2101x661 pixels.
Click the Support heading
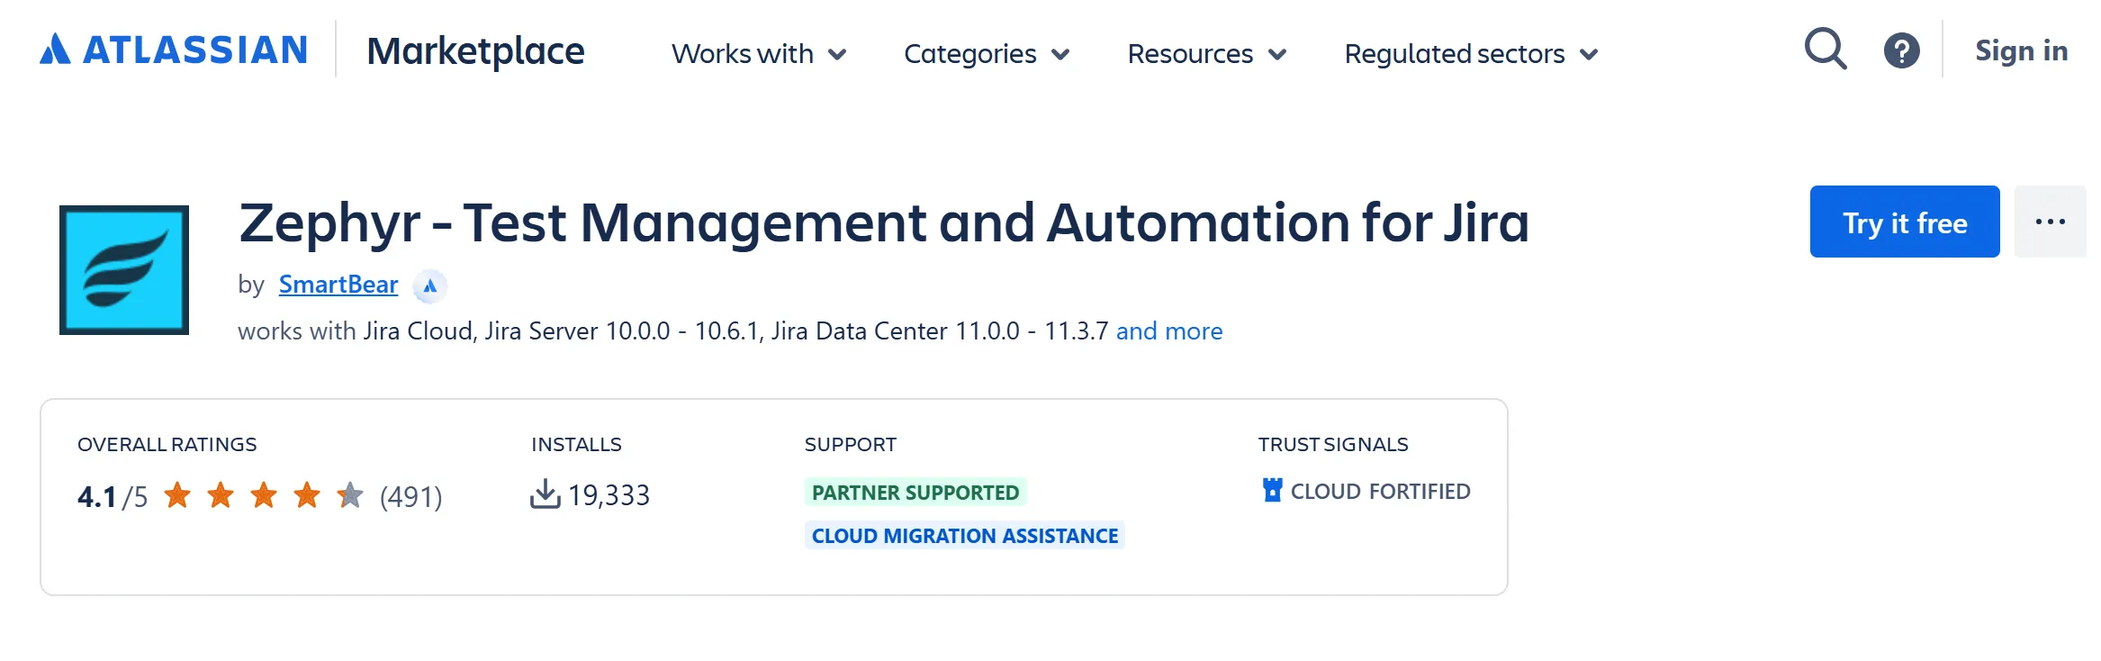tap(851, 444)
